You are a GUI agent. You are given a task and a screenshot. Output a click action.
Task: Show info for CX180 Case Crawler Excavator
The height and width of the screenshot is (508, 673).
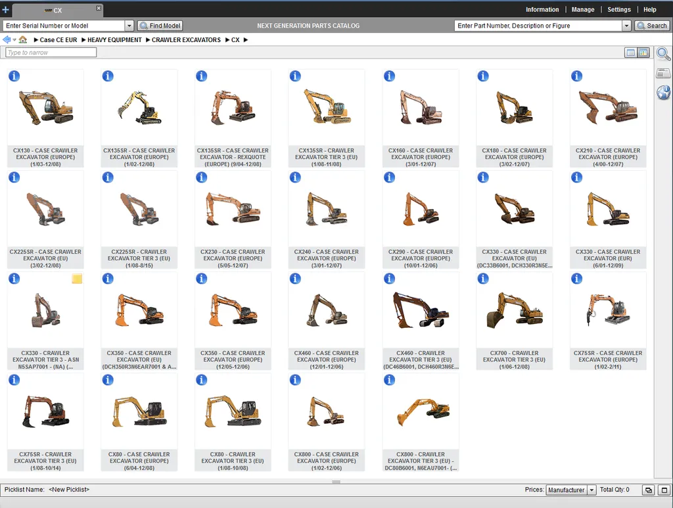483,76
